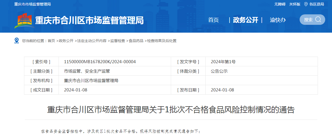The width and height of the screenshot is (332, 135).
Task: Open the 首页 navigation item
Action: (x=213, y=20)
